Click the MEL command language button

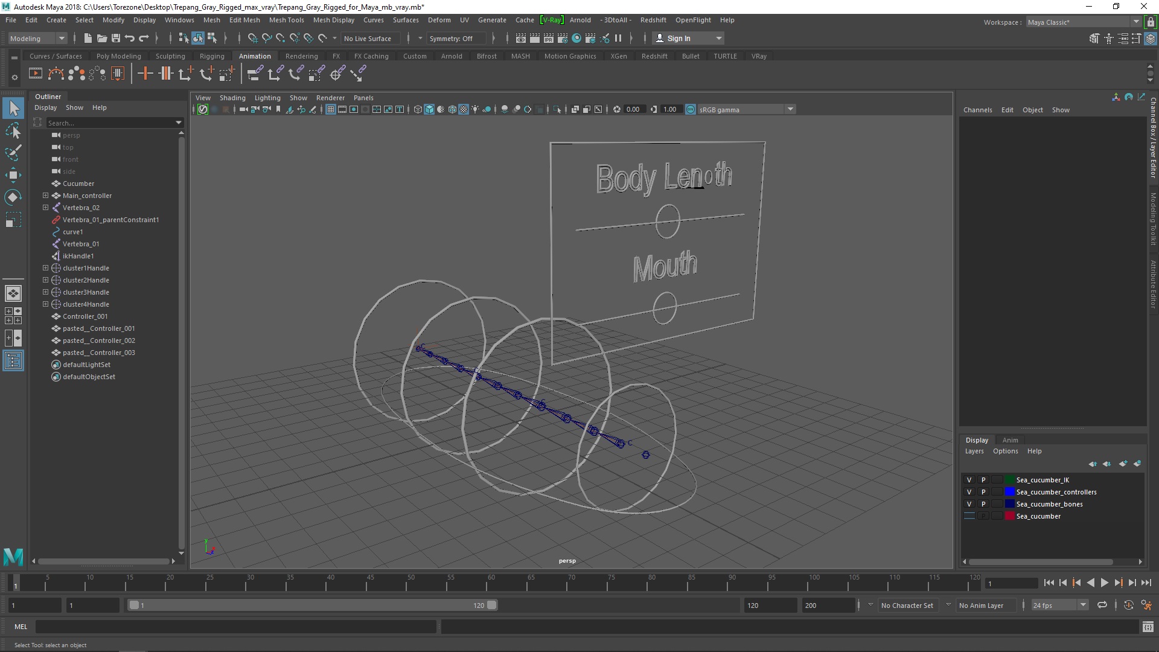21,627
